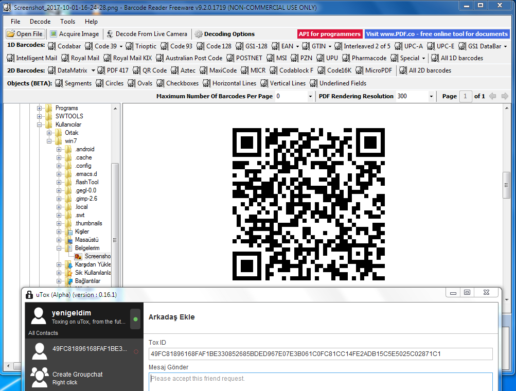Image resolution: width=516 pixels, height=391 pixels.
Task: Select the DataMatrix barcode icon
Action: coord(51,70)
